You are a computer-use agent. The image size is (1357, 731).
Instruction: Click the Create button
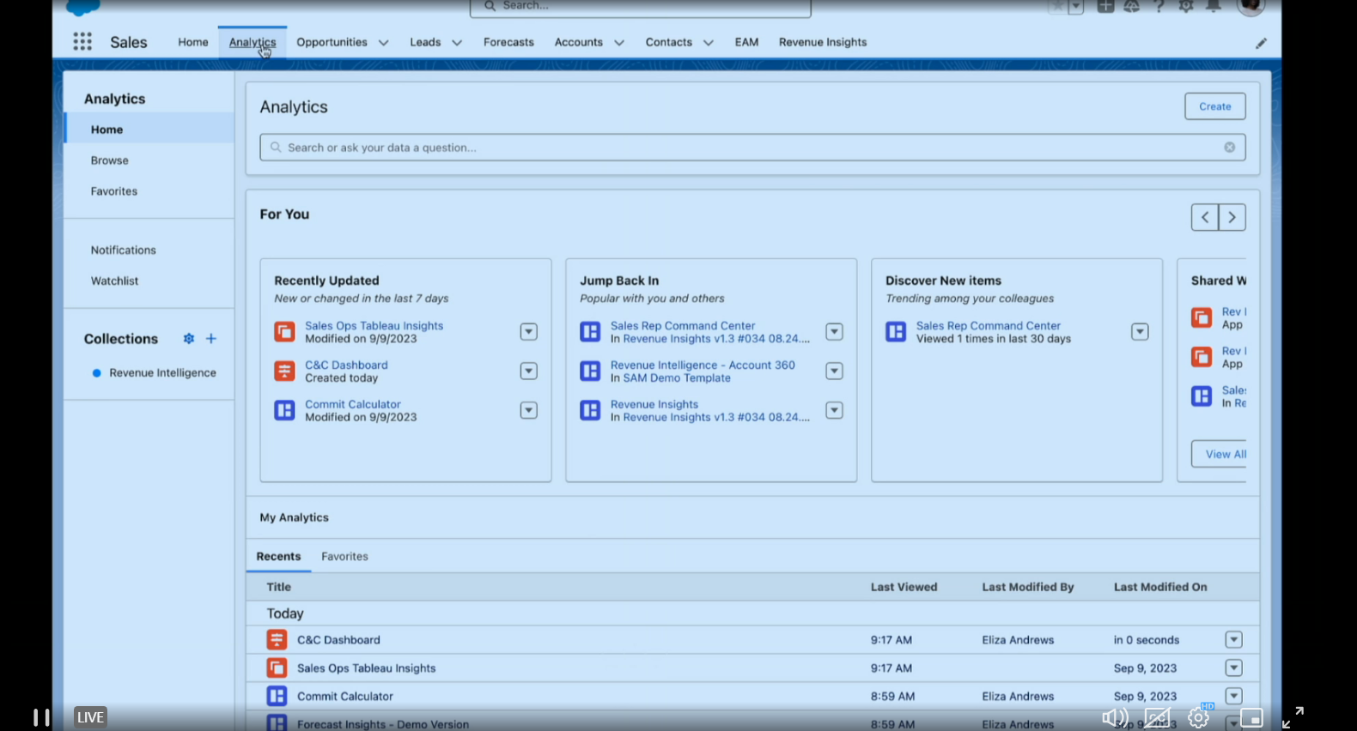1215,106
